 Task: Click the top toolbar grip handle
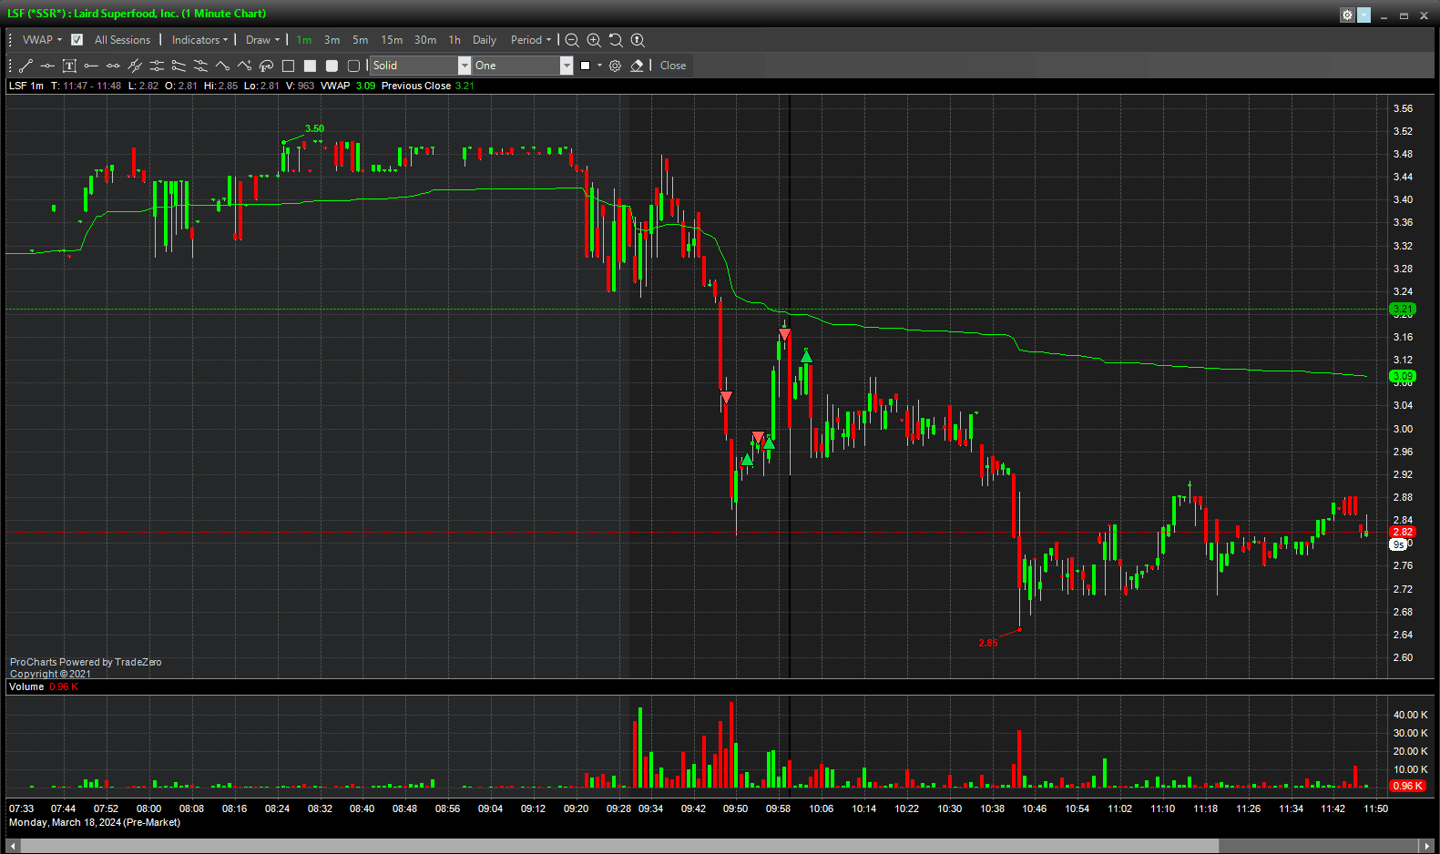(x=10, y=40)
